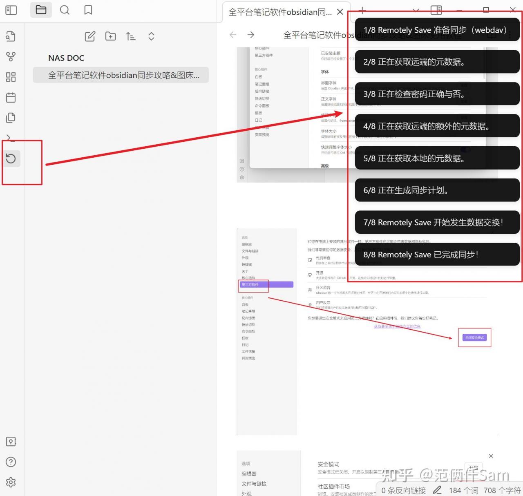Create a new canvas from the ribbon
The image size is (523, 496).
[11, 77]
